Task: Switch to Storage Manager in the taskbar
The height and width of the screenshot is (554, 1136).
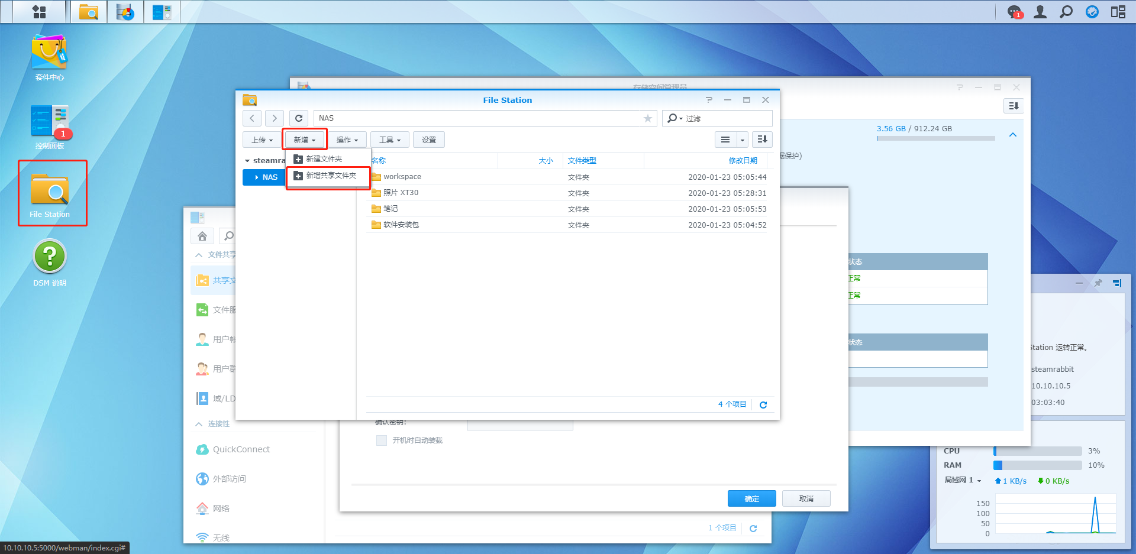Action: click(125, 12)
